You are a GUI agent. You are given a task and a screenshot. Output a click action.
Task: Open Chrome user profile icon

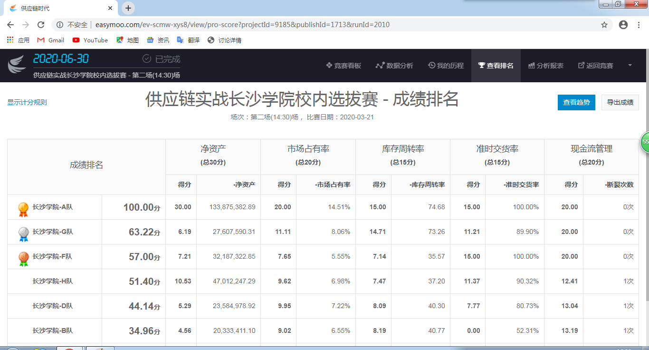pyautogui.click(x=623, y=25)
